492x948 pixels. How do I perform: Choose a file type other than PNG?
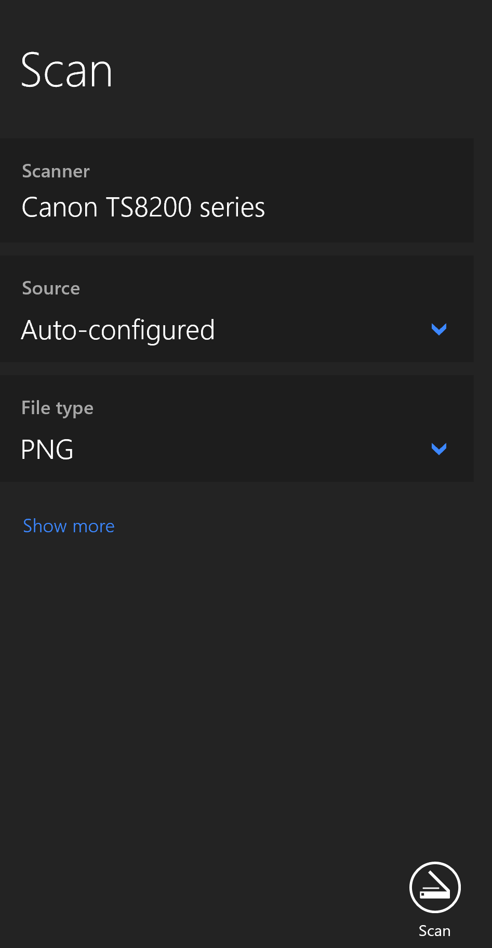236,450
